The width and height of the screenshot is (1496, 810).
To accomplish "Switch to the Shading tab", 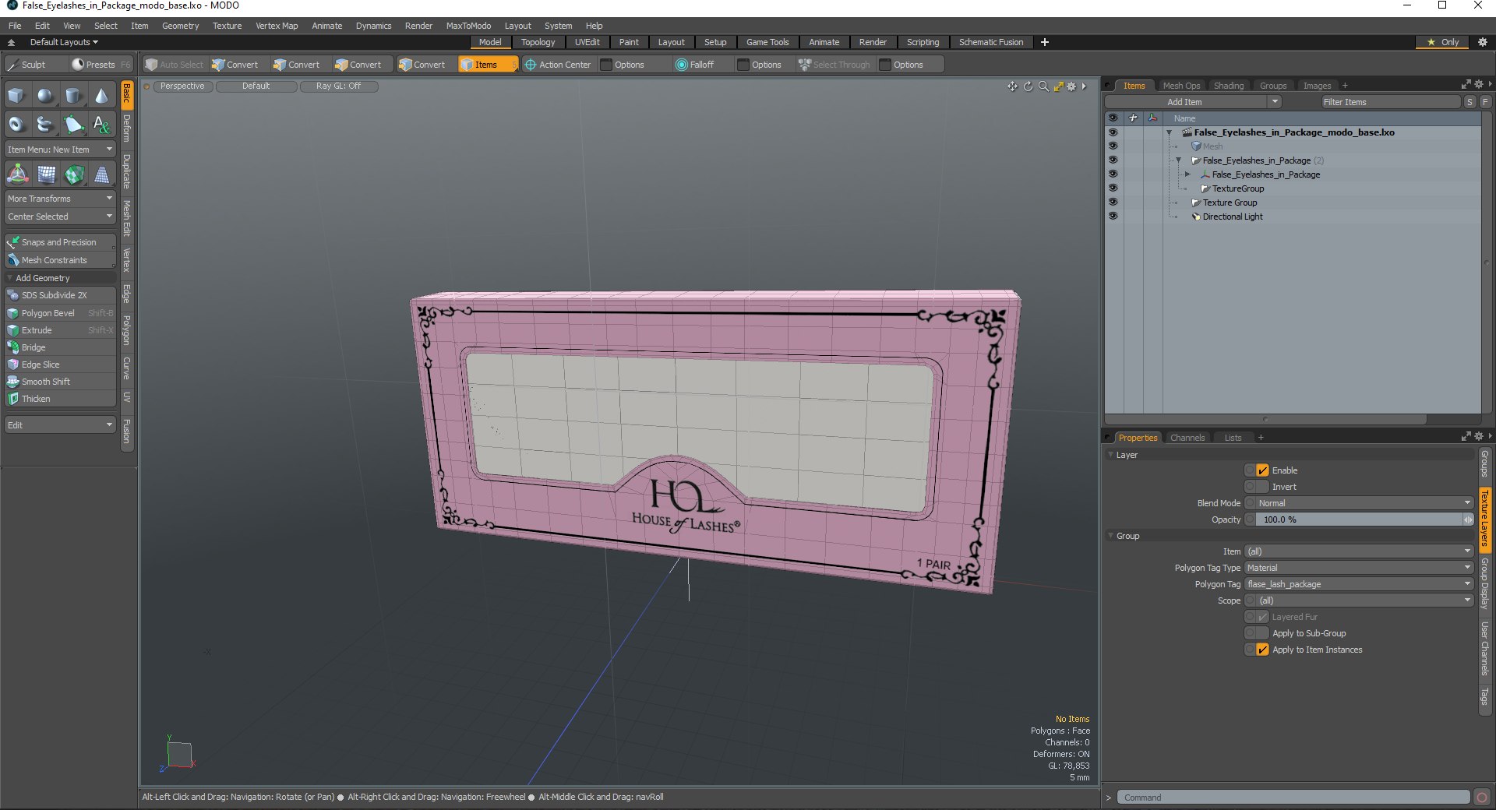I will click(1229, 86).
